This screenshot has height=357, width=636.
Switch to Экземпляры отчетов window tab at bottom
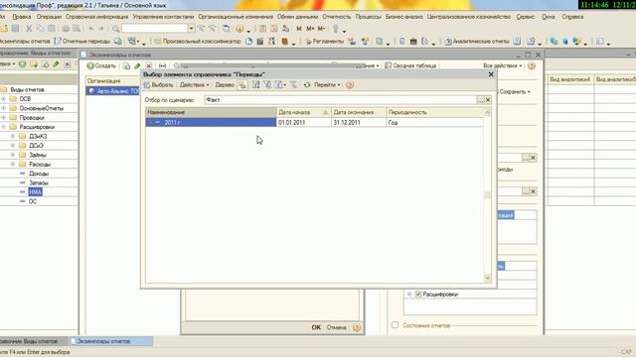[111, 341]
